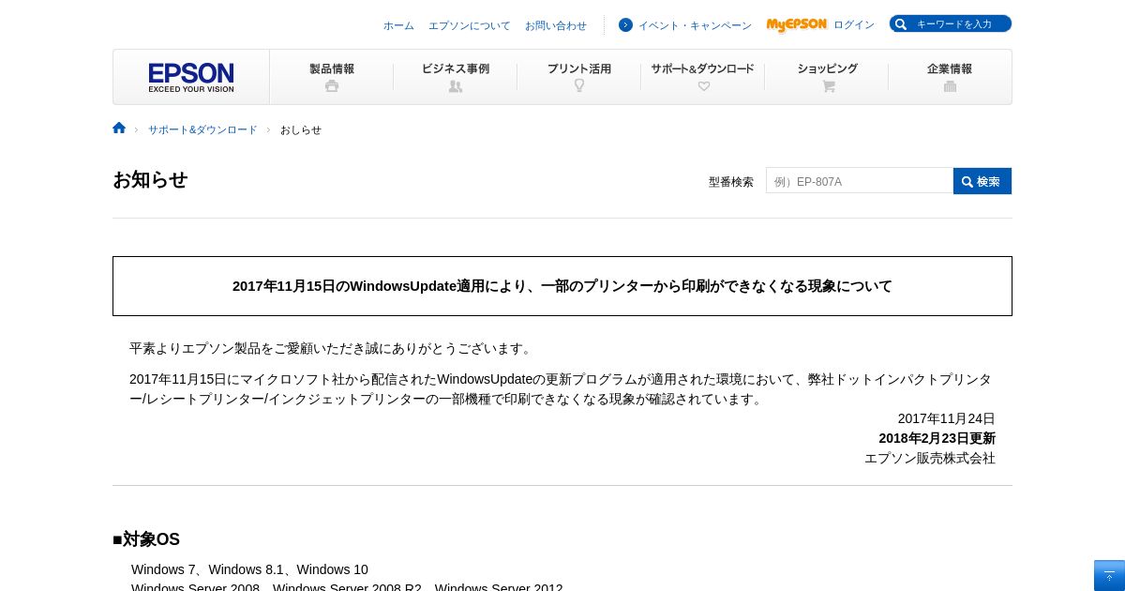1125x591 pixels.
Task: Click the heart icon under サポート&ダウンロード
Action: point(704,86)
